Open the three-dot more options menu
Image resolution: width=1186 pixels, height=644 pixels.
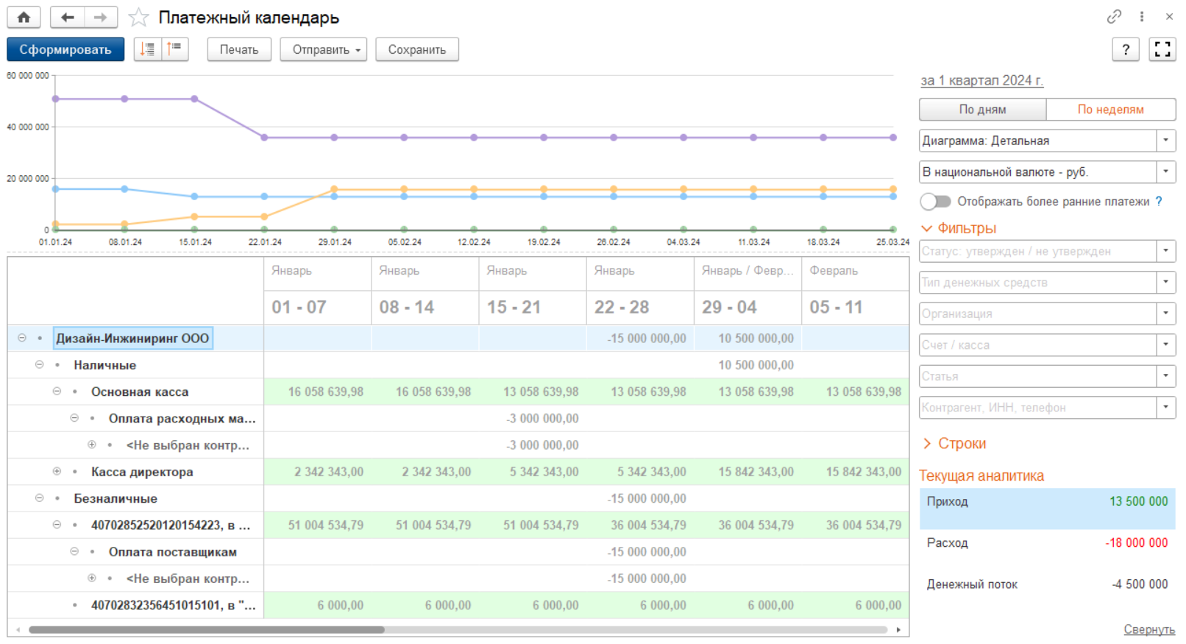1142,16
